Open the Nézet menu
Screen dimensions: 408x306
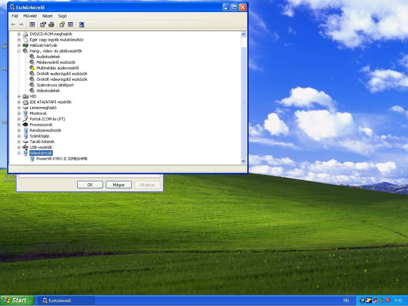[x=47, y=16]
